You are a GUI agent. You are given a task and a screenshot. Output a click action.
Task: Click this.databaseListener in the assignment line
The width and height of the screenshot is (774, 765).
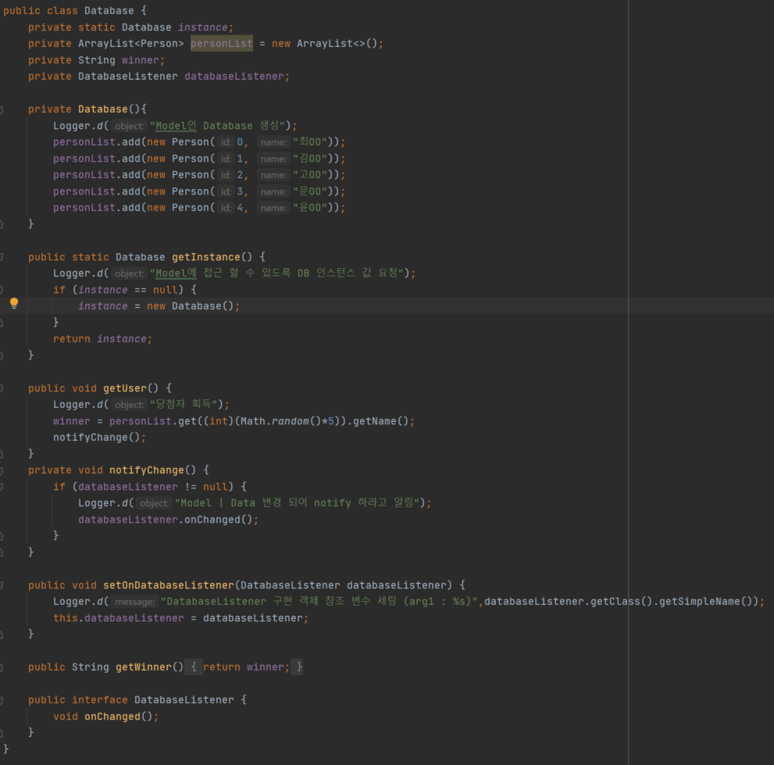point(119,618)
